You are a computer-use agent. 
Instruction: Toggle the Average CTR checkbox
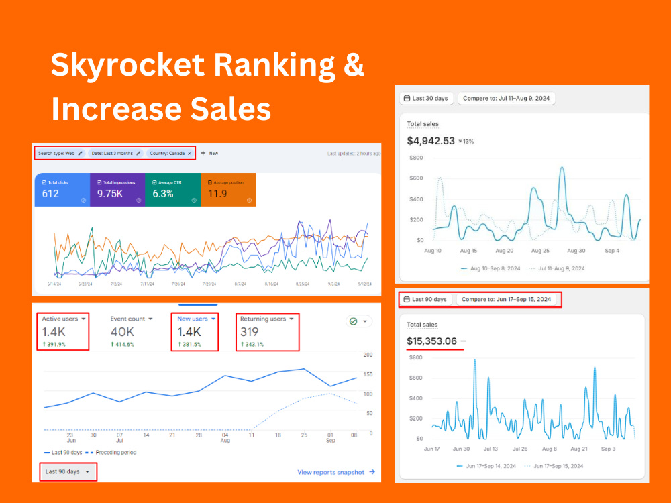point(154,182)
